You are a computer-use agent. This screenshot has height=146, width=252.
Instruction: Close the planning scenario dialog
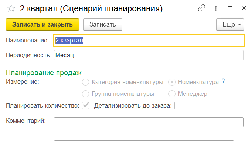coord(244,8)
